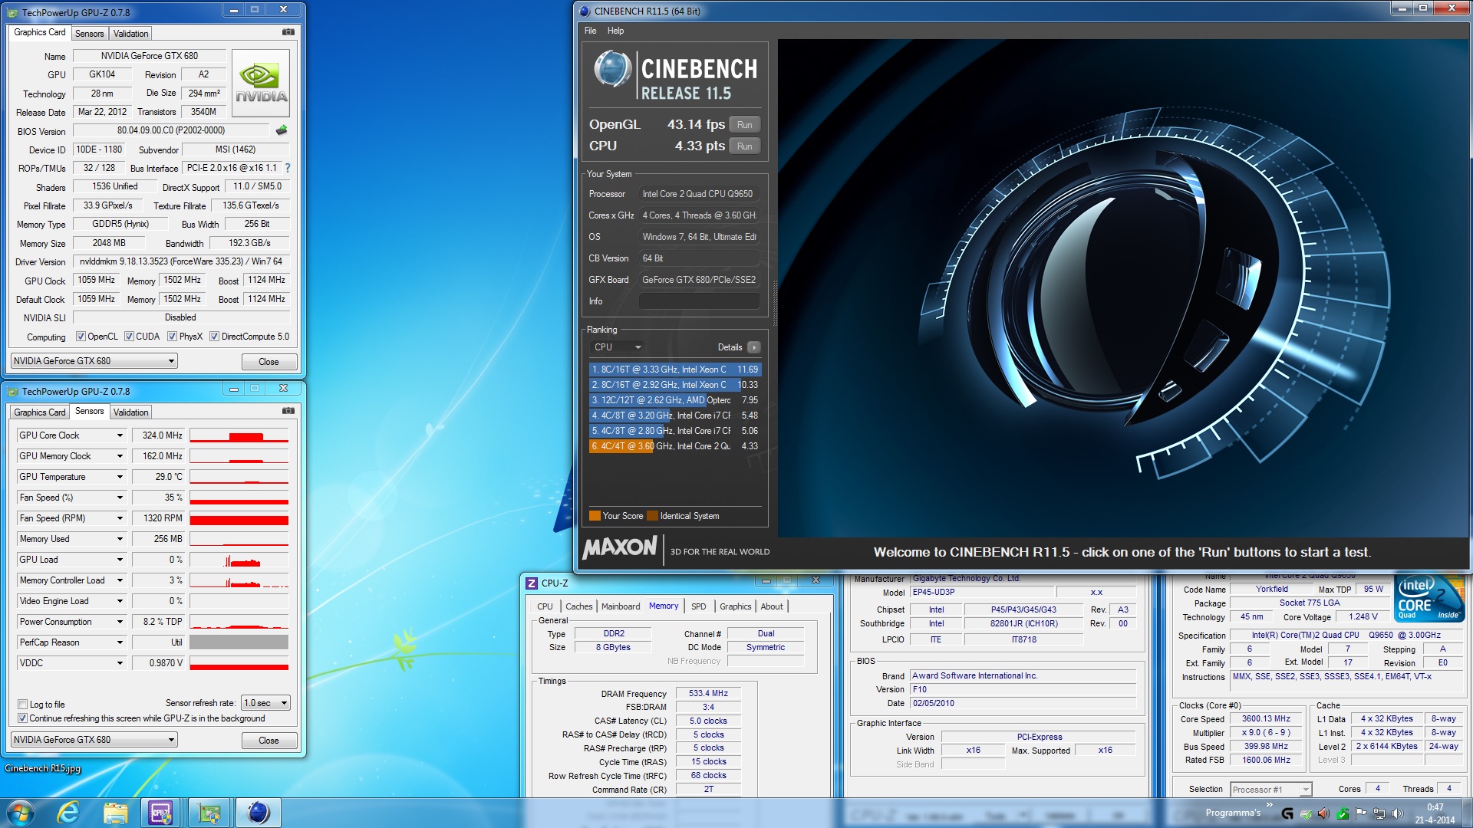
Task: Click the bus interface question mark in GPU-Z
Action: (288, 167)
